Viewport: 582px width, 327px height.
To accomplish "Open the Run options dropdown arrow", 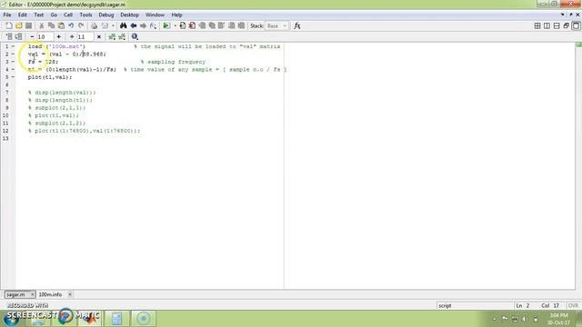I will 175,25.
